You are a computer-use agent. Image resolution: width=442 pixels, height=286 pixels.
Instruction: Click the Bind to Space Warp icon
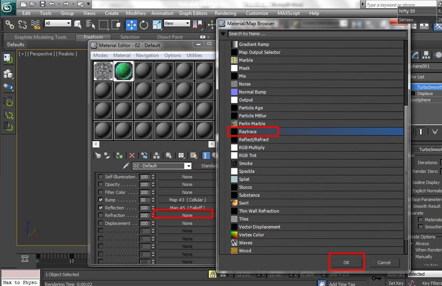[36, 24]
